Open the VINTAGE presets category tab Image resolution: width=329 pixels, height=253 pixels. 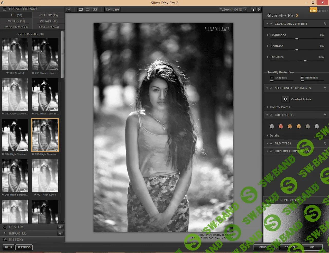[x=48, y=21]
